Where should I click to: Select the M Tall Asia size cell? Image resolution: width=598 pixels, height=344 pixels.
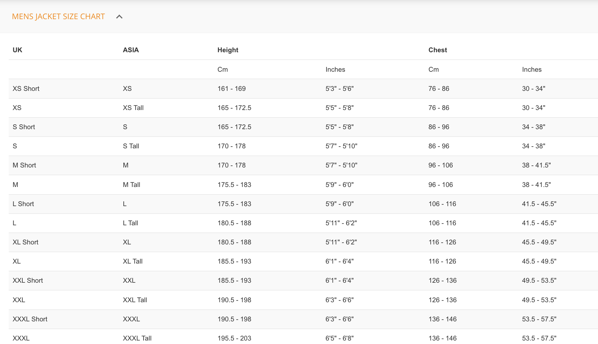(131, 185)
